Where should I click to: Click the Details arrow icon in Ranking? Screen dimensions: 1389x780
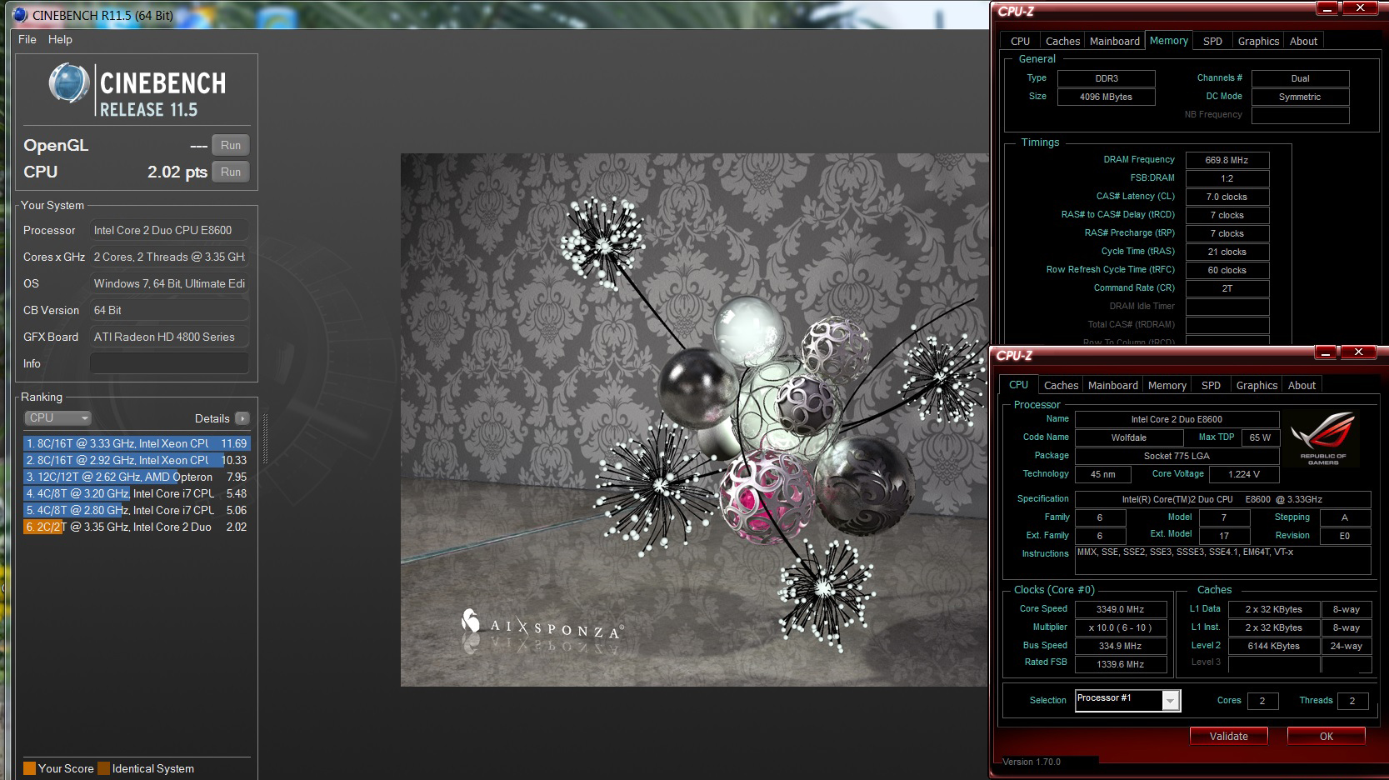pos(242,418)
